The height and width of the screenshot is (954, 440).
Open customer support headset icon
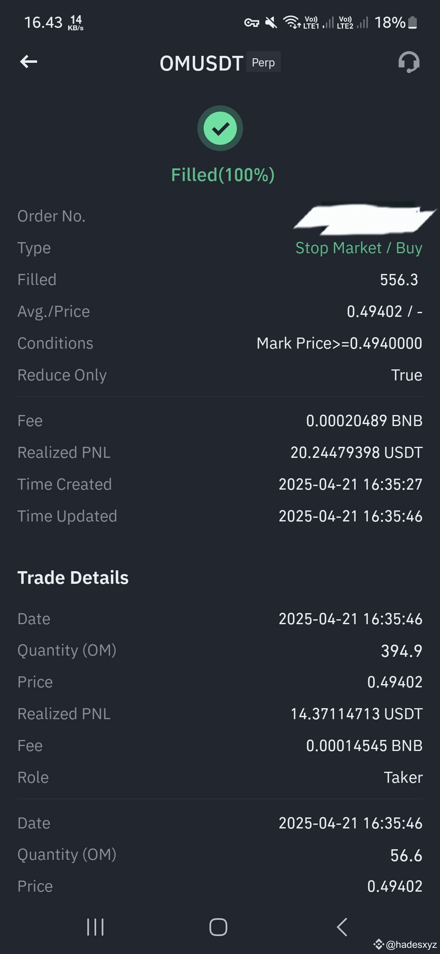click(409, 62)
